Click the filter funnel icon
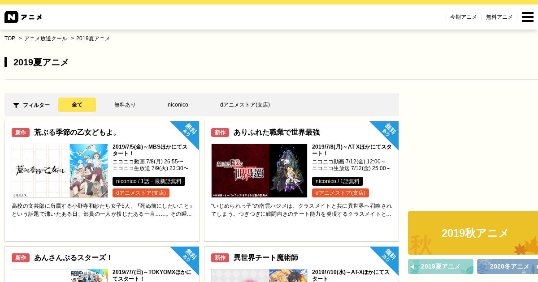Image resolution: width=538 pixels, height=282 pixels. [16, 105]
